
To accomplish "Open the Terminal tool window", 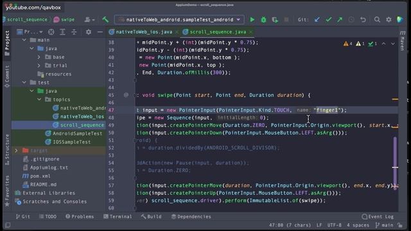I will [118, 217].
